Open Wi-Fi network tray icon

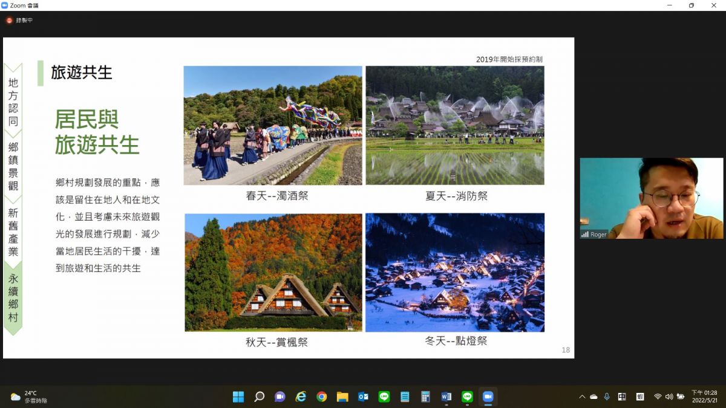coord(658,397)
